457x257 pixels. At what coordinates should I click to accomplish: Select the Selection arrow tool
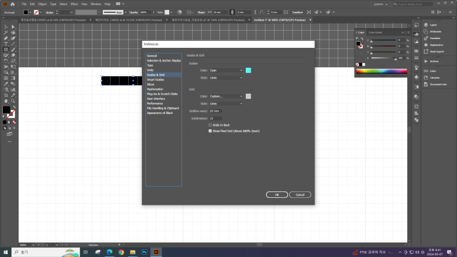pyautogui.click(x=6, y=27)
